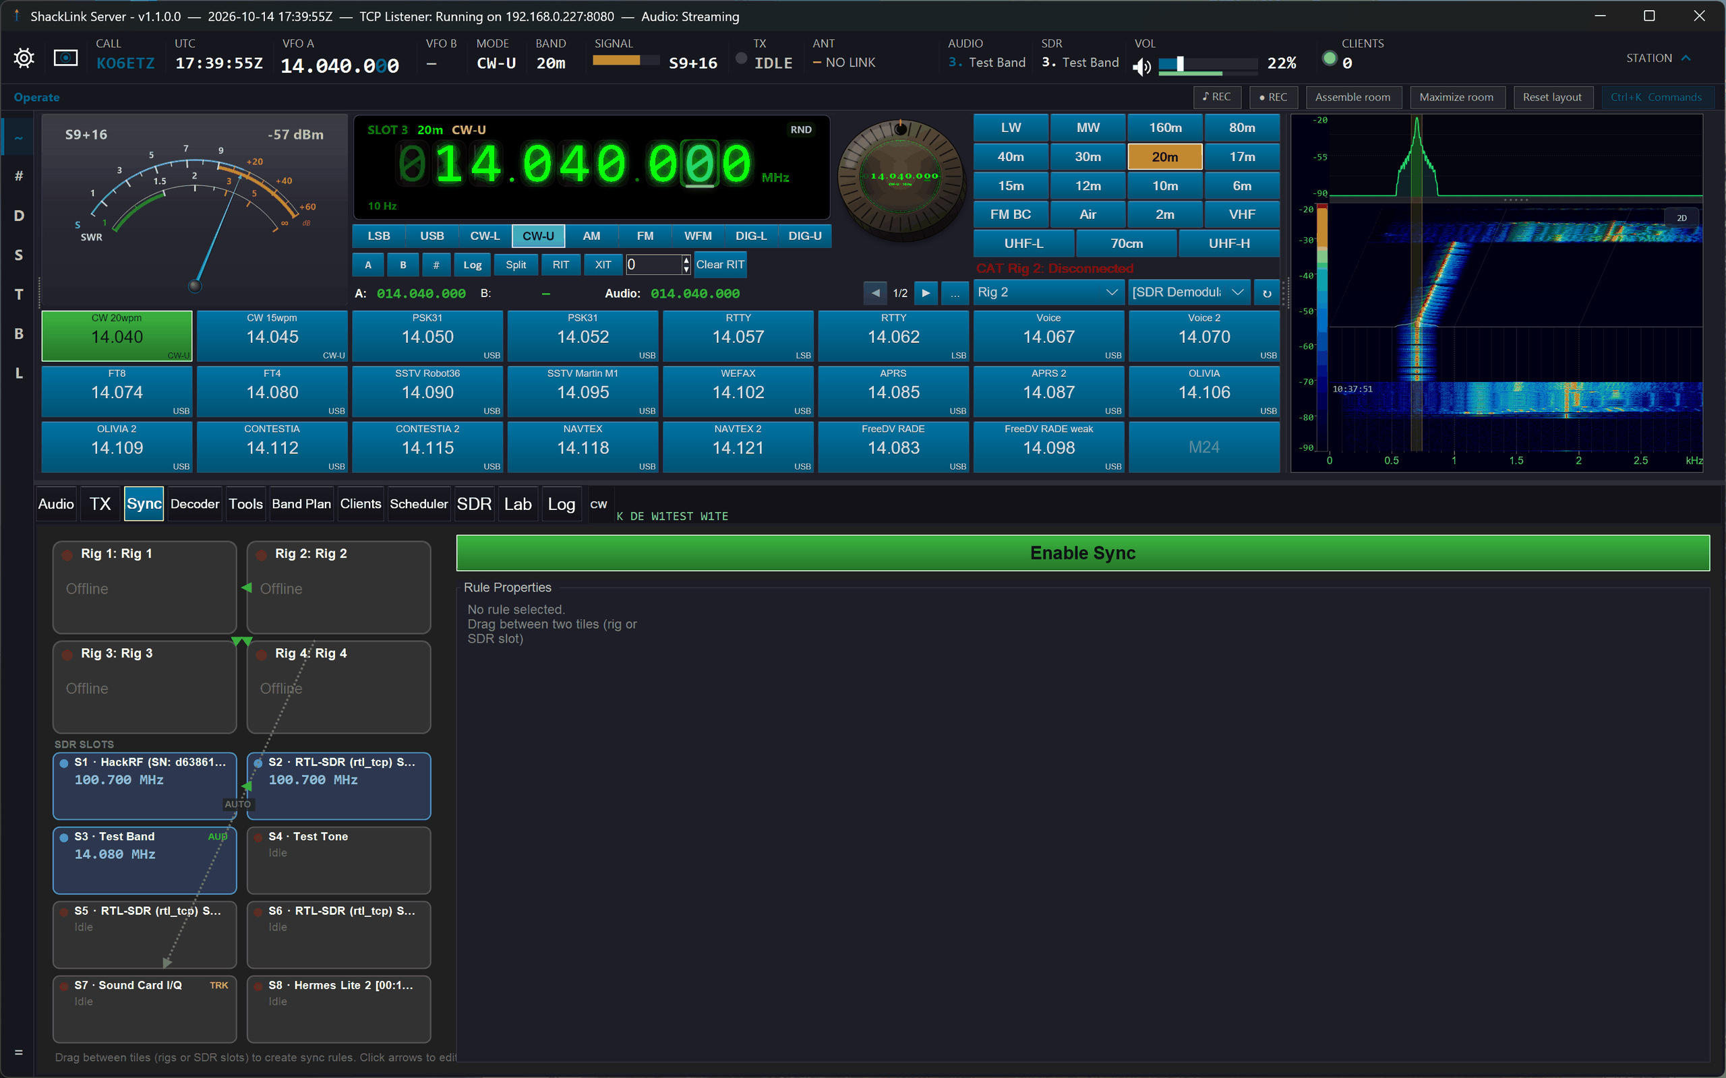1726x1078 pixels.
Task: Open the SDR Demodulator dropdown
Action: tap(1188, 292)
